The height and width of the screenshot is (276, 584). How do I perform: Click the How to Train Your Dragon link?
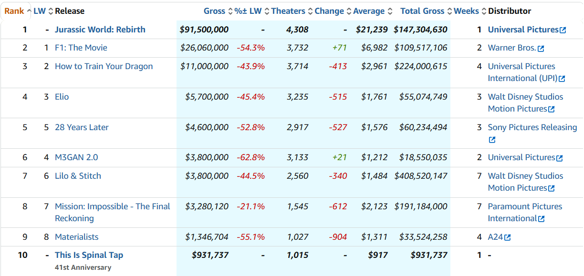point(104,66)
